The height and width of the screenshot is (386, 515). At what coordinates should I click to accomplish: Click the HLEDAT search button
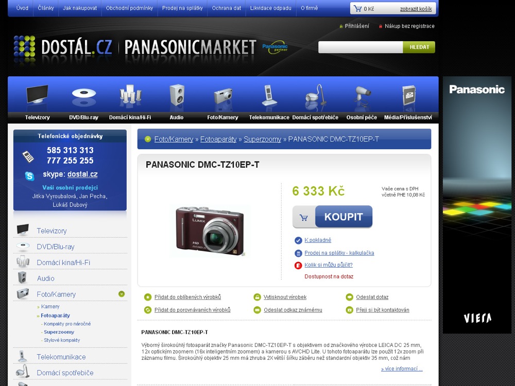(419, 47)
